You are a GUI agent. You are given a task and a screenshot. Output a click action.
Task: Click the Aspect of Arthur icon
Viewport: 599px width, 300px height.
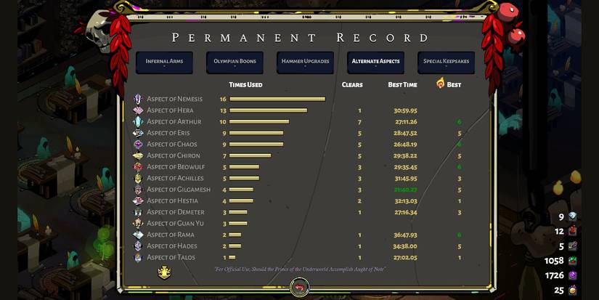[138, 121]
